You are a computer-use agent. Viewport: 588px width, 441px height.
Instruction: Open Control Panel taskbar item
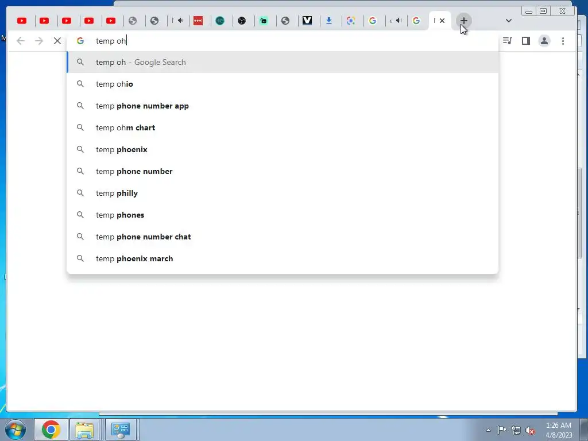(x=121, y=430)
